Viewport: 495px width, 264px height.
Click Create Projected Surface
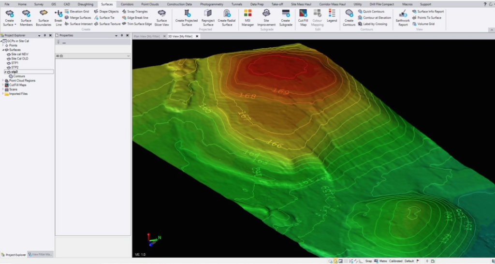click(187, 18)
